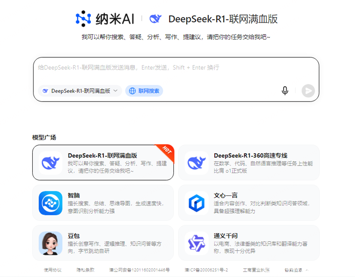Screen dimensions: 355x277
Task: Open 津ICP备20006251号-2 link
Action: 206,270
